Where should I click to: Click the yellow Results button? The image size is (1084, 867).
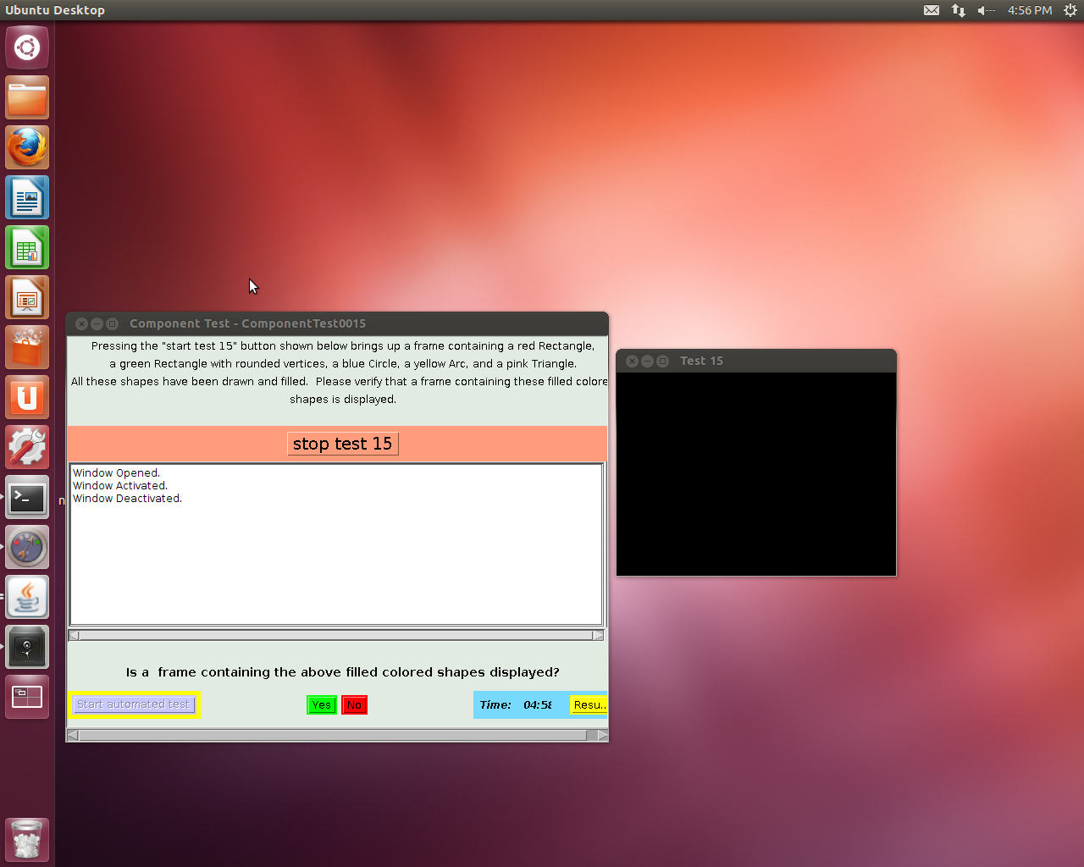pyautogui.click(x=589, y=704)
